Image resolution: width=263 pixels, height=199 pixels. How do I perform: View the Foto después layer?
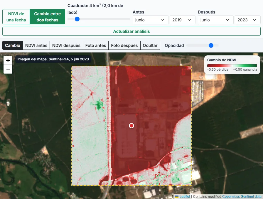click(124, 45)
